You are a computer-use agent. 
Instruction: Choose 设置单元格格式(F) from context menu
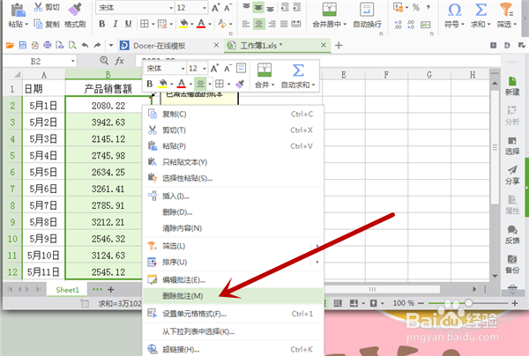point(233,314)
